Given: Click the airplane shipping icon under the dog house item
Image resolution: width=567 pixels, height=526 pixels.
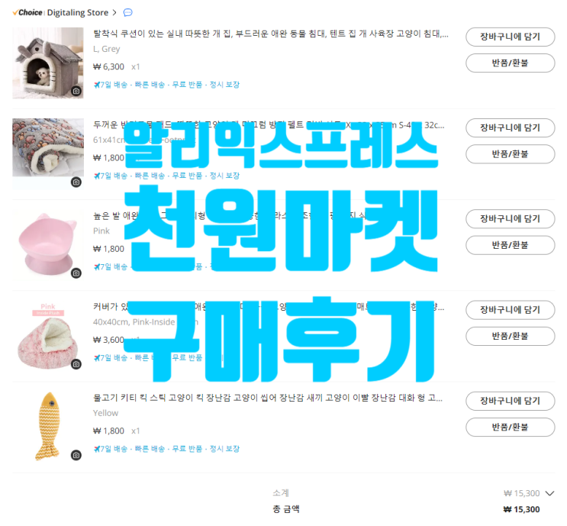Looking at the screenshot, I should (x=97, y=85).
